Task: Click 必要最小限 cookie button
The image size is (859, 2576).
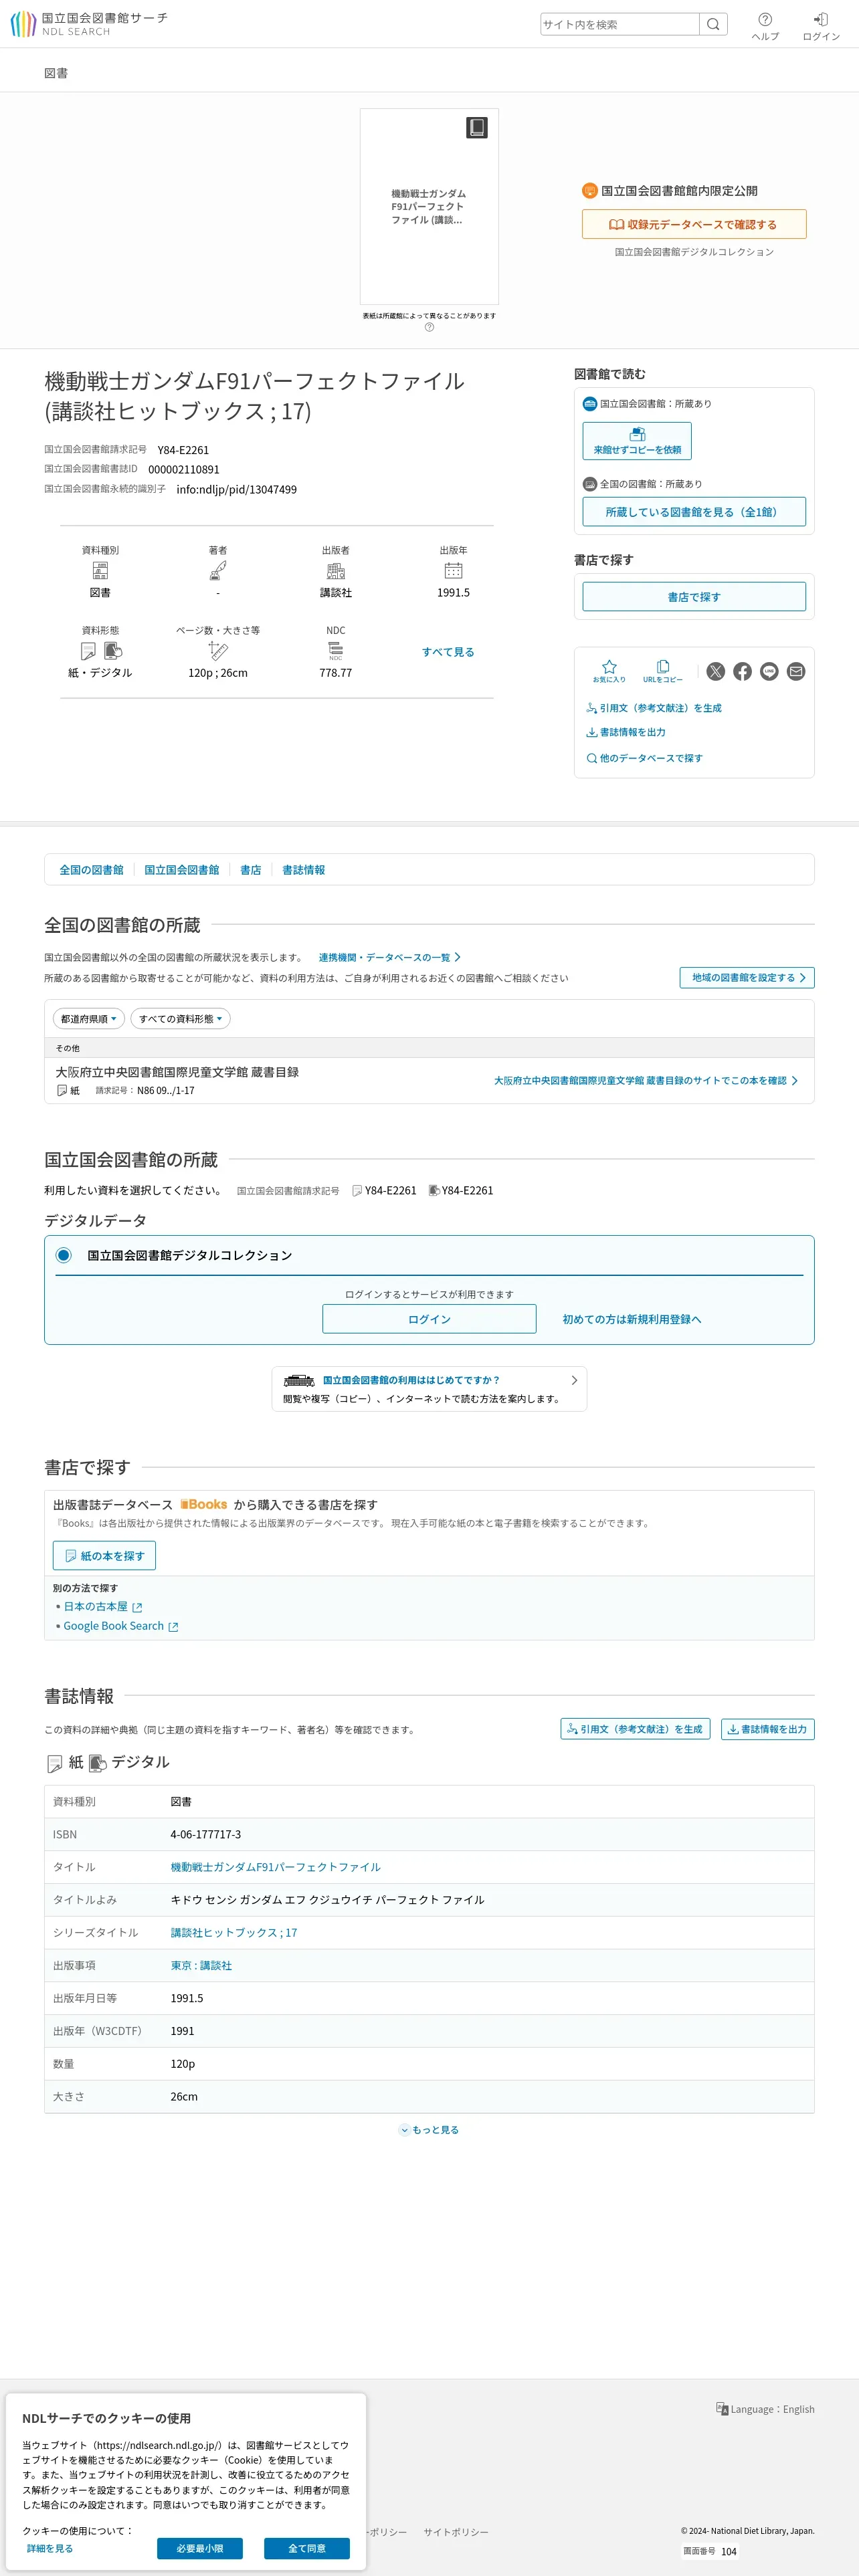Action: click(200, 2548)
